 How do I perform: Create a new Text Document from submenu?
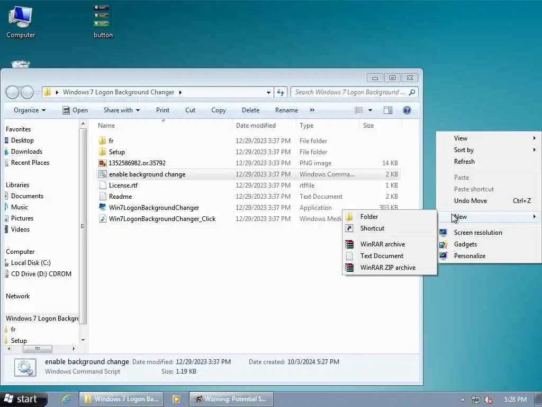[390, 256]
